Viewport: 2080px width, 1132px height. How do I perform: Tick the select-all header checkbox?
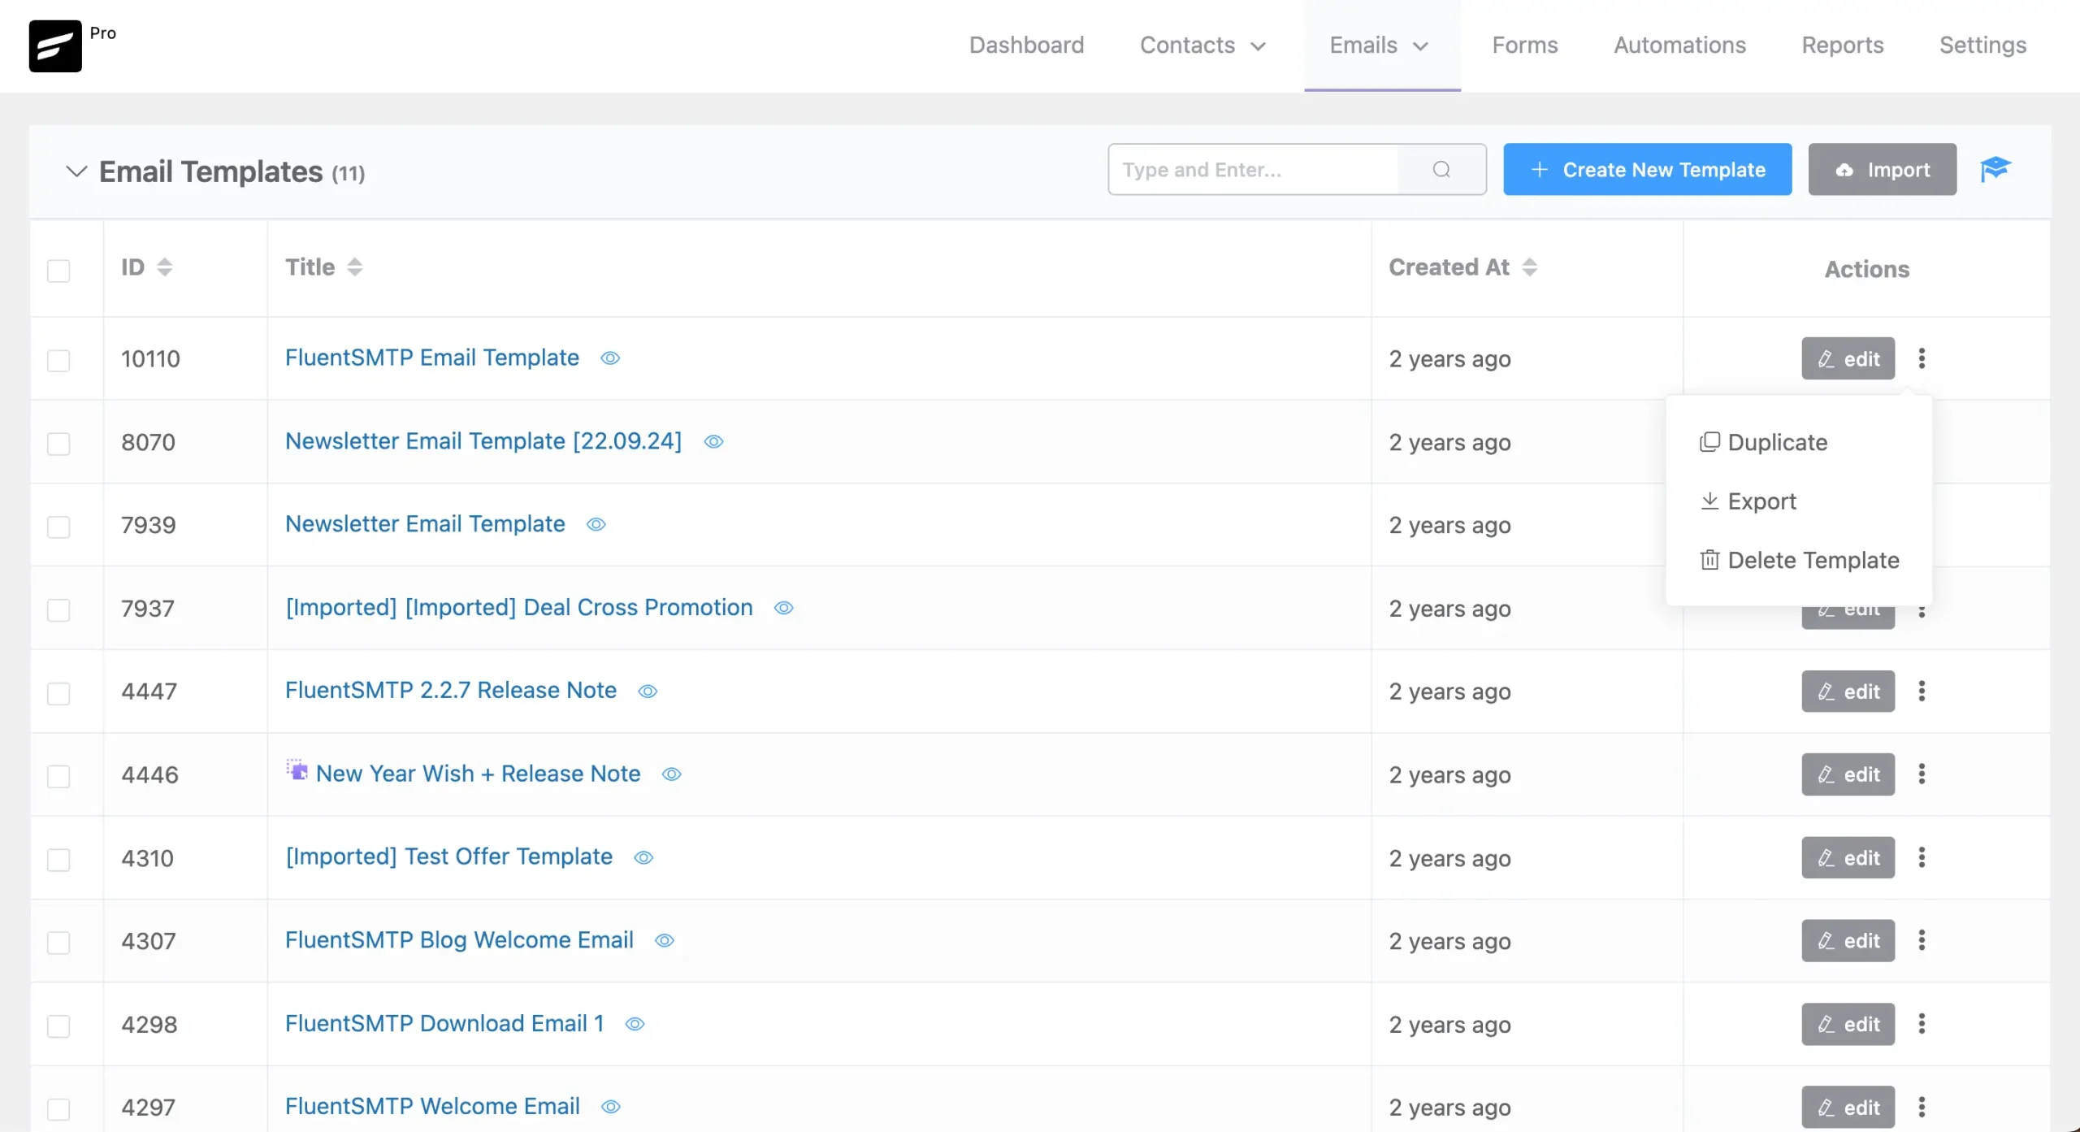pos(58,271)
